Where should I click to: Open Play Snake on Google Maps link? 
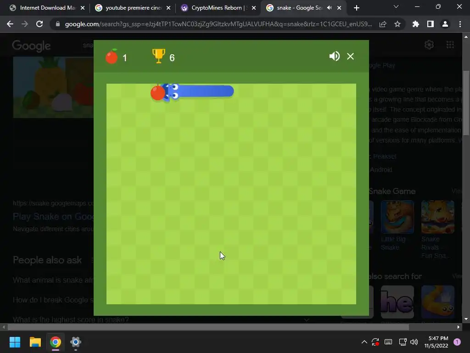[x=53, y=216]
